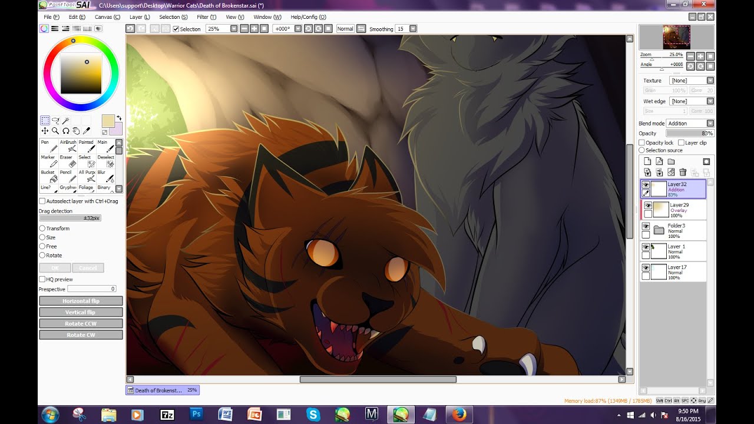Open the Smoothing value dropdown
This screenshot has height=424, width=754.
coord(413,28)
